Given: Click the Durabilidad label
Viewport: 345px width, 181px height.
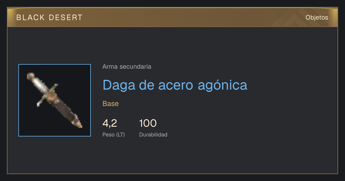Looking at the screenshot, I should pos(153,134).
